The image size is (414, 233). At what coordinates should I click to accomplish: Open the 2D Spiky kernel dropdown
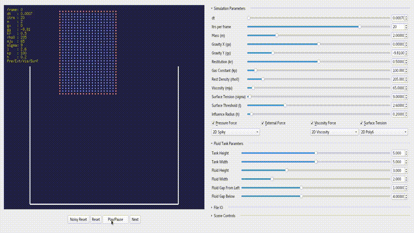[236, 132]
